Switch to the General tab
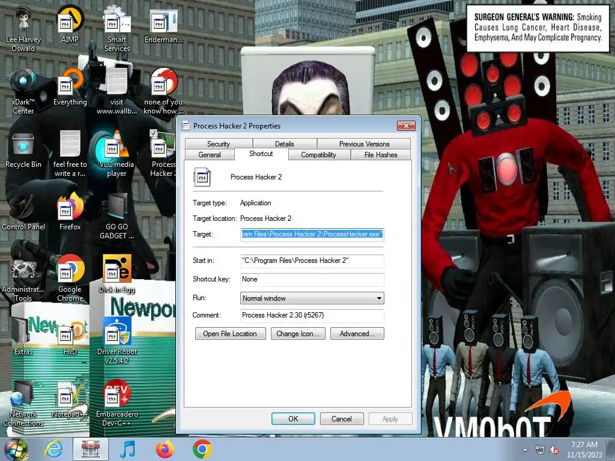This screenshot has height=461, width=615. tap(210, 155)
